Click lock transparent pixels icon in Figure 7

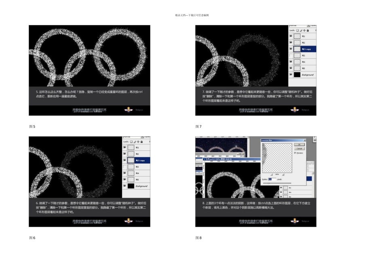point(297,30)
